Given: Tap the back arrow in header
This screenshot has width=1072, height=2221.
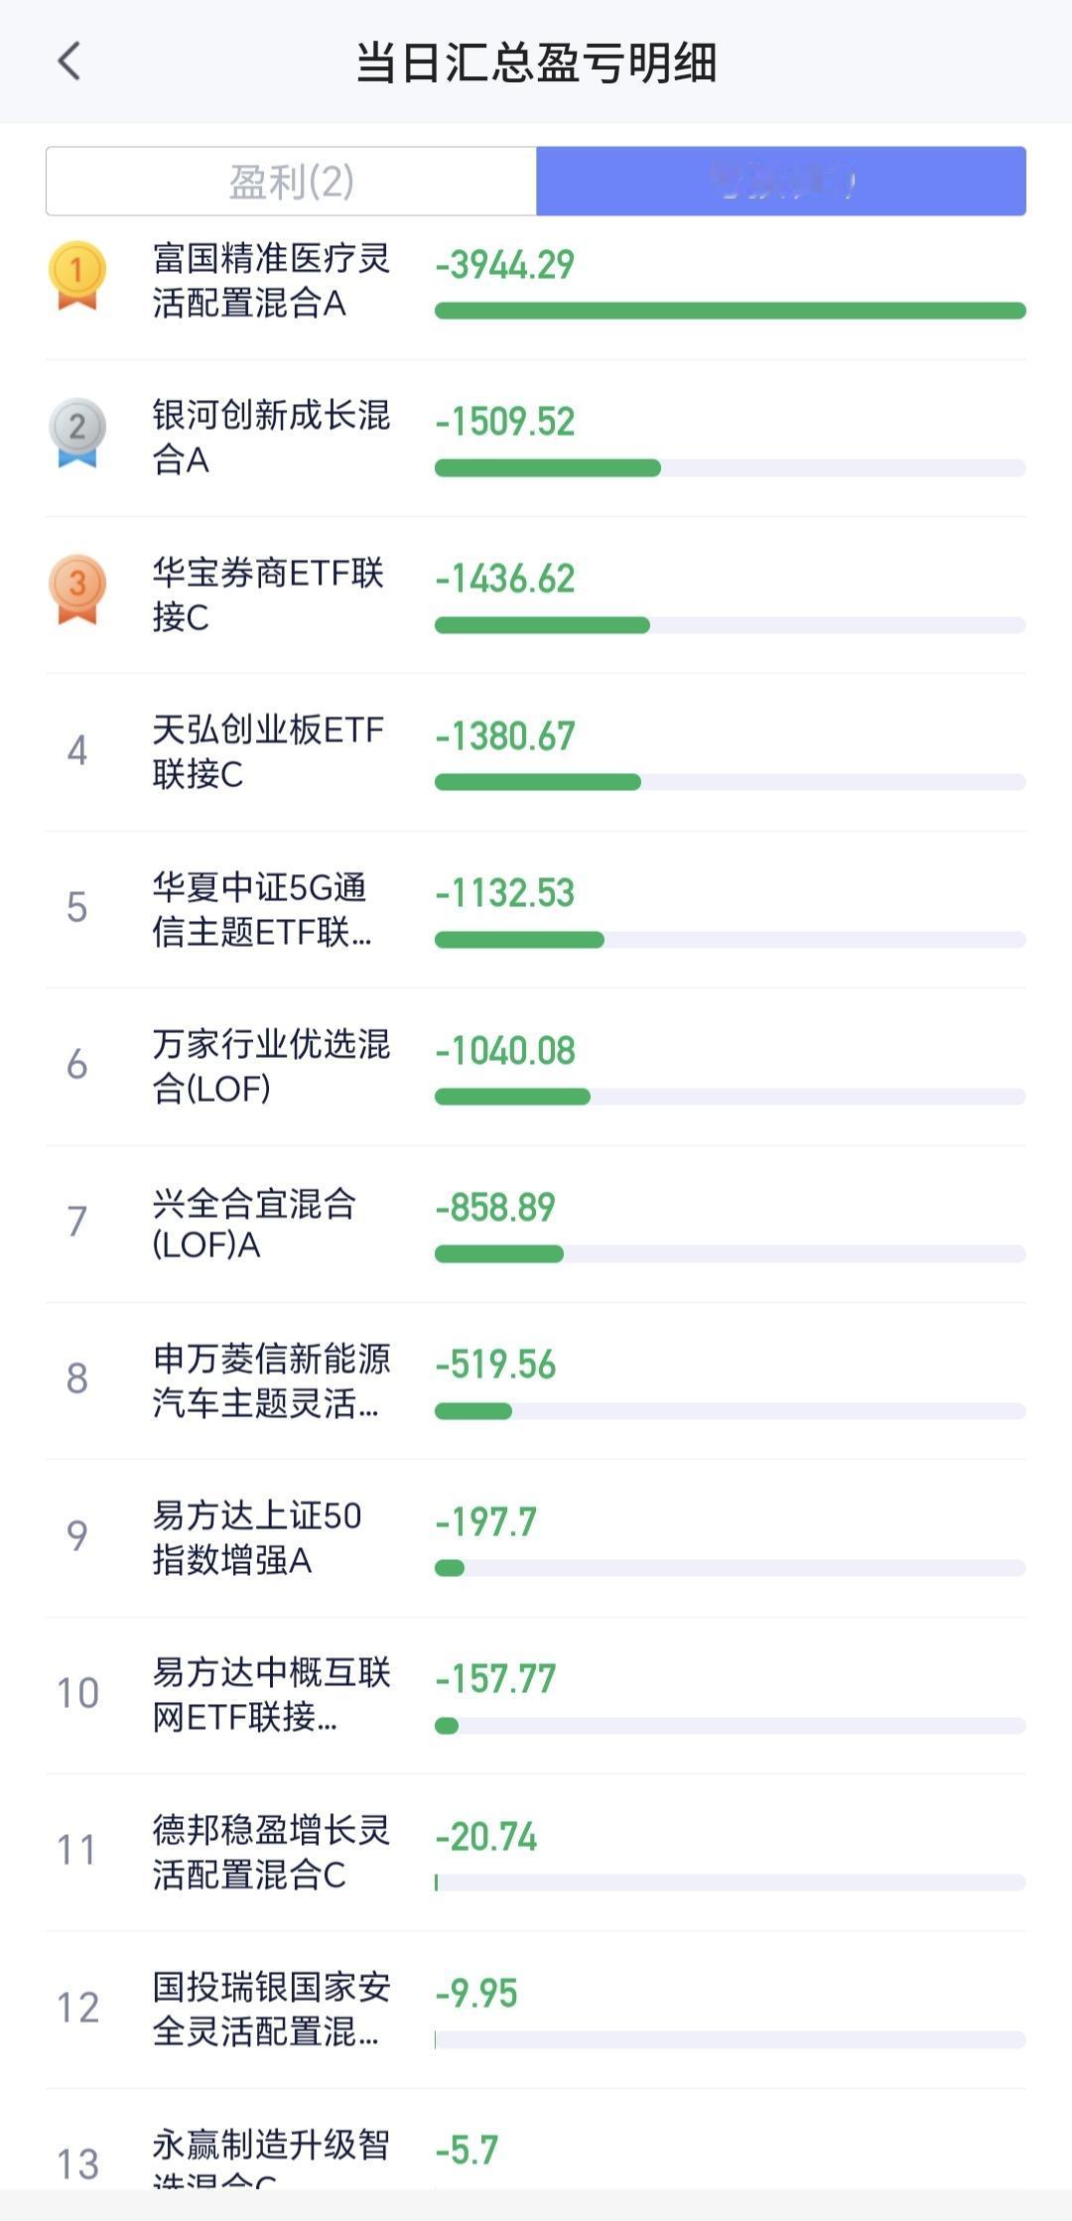Looking at the screenshot, I should 68,62.
